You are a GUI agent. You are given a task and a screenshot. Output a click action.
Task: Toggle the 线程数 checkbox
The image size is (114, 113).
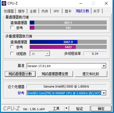point(12,53)
